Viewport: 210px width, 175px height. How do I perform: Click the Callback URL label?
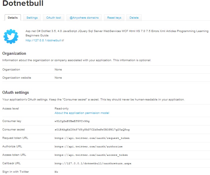click(12, 163)
